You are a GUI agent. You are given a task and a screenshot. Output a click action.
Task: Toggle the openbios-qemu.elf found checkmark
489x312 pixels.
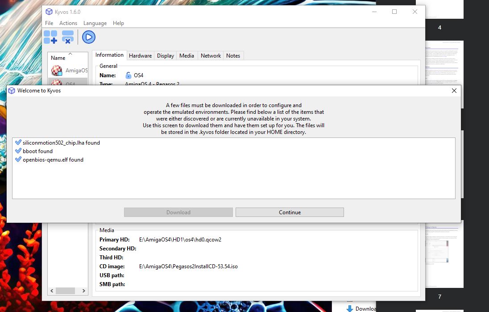click(18, 159)
